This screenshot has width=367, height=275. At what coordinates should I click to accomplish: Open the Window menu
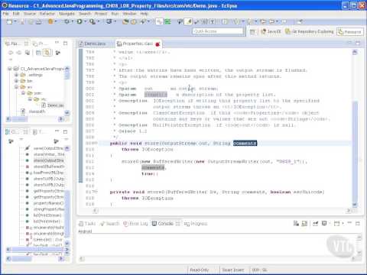[129, 14]
